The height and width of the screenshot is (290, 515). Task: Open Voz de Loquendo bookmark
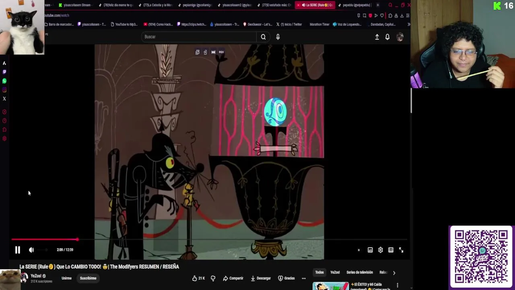coord(347,24)
